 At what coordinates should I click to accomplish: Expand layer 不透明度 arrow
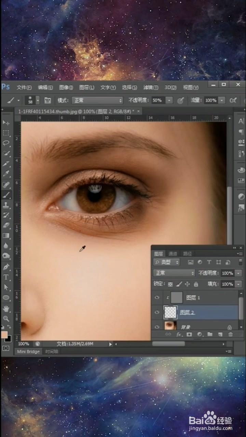click(x=238, y=273)
